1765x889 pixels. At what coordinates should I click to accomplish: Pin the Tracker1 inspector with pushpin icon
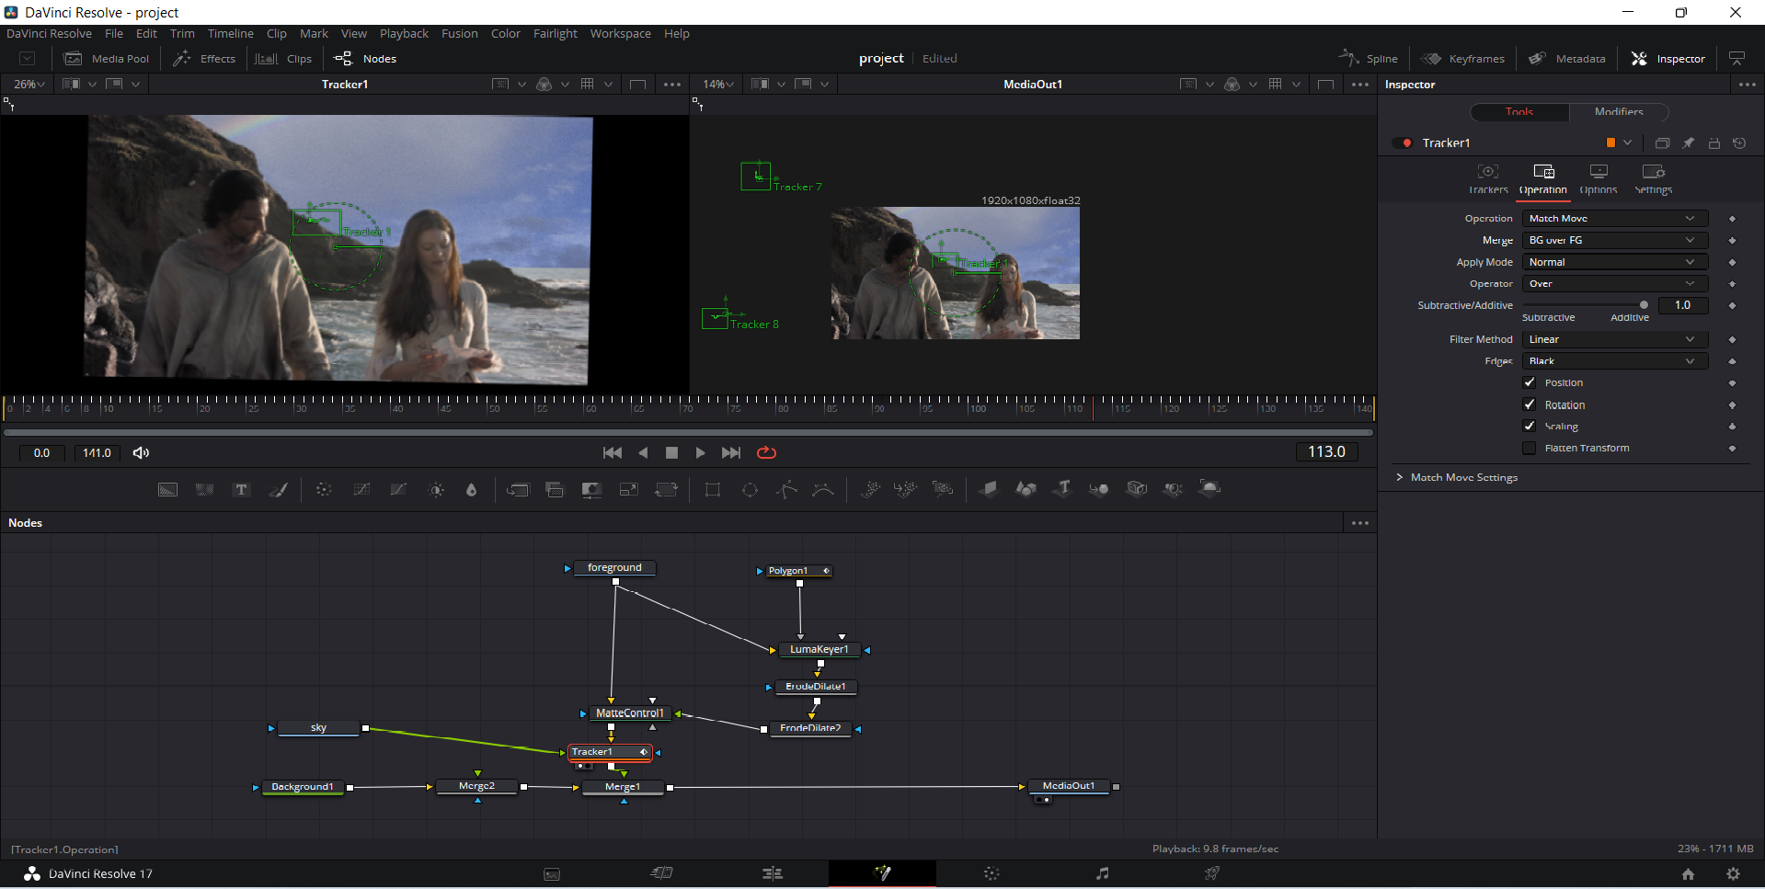1688,142
